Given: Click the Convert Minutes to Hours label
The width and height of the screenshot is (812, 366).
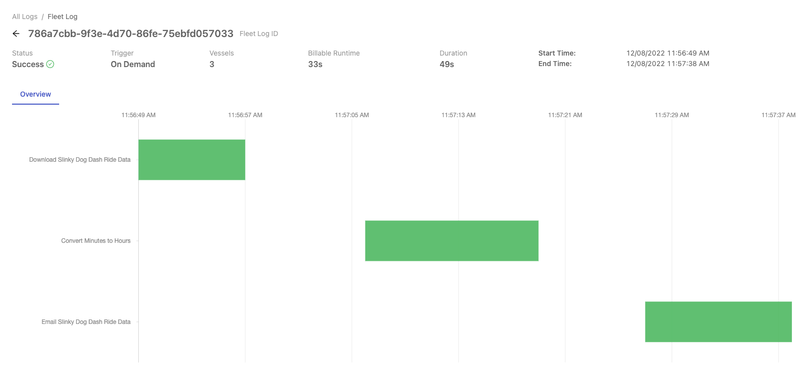Looking at the screenshot, I should (96, 241).
